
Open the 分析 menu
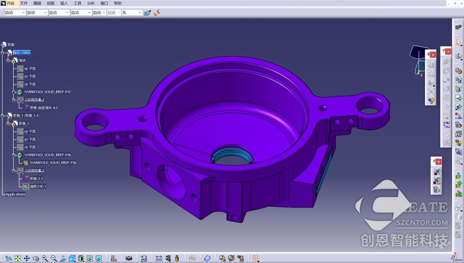(x=91, y=3)
